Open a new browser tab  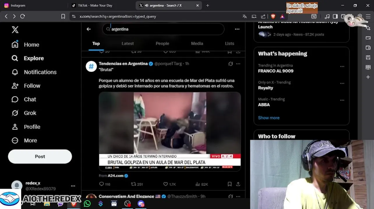(207, 5)
